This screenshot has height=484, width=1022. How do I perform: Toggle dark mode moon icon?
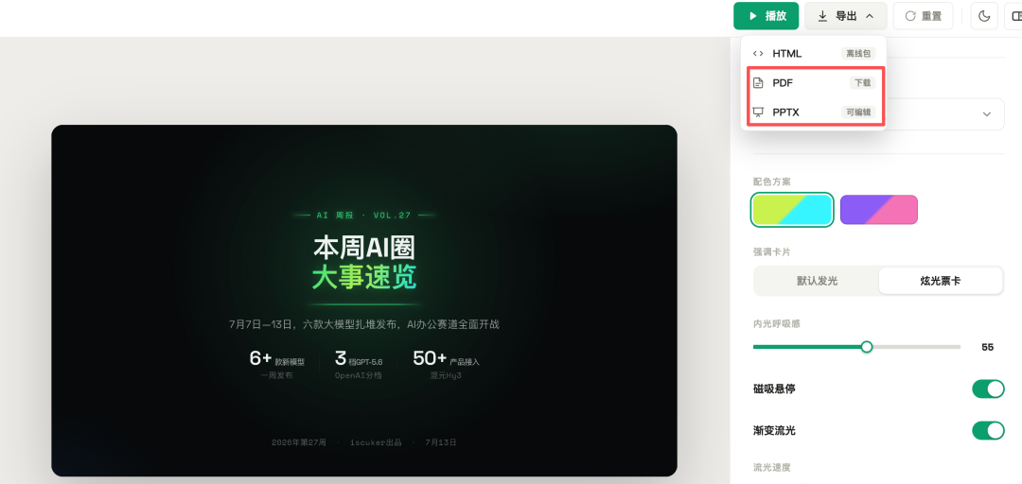[984, 16]
